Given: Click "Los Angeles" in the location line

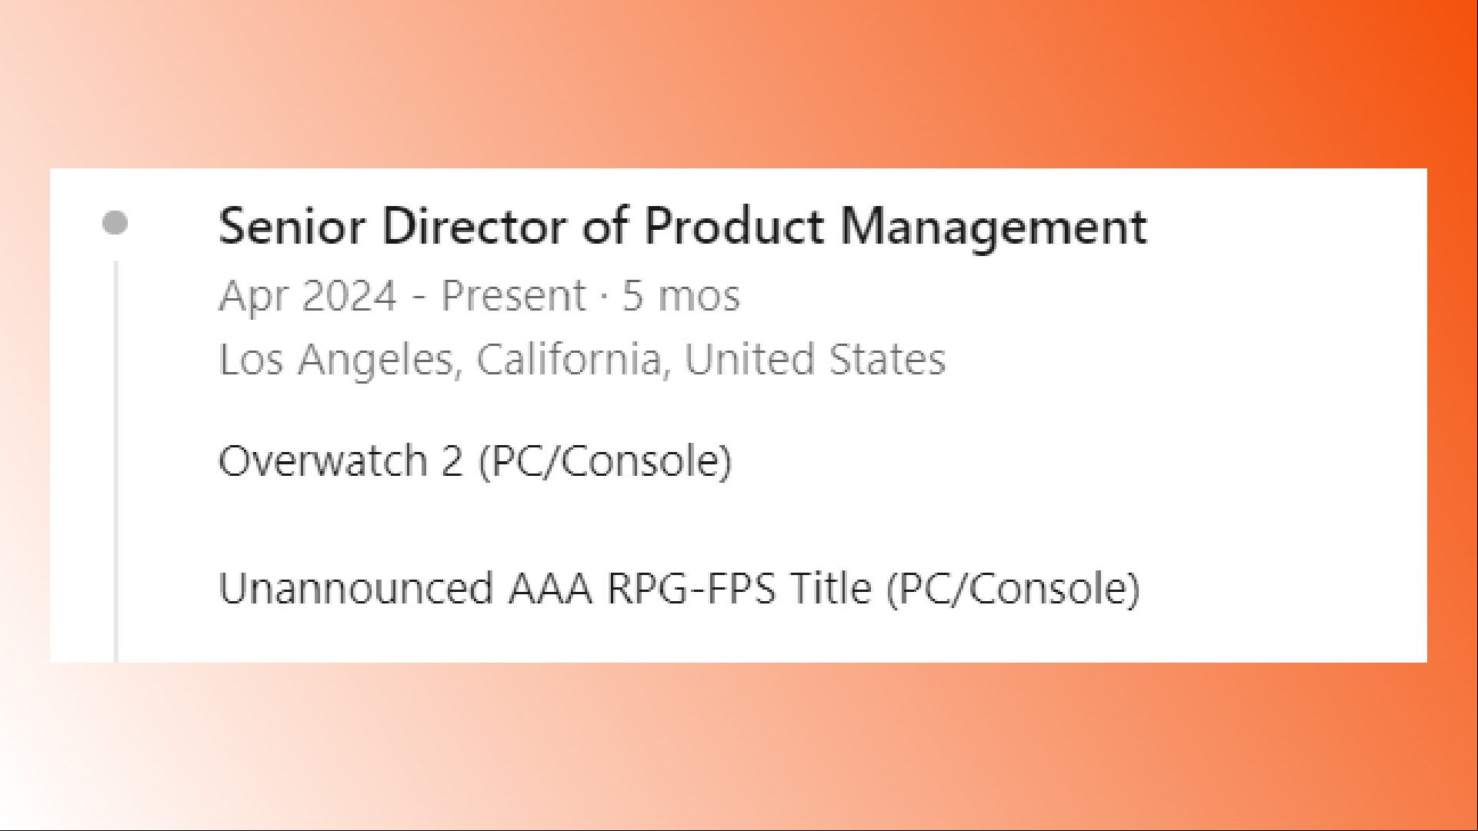Looking at the screenshot, I should [336, 360].
